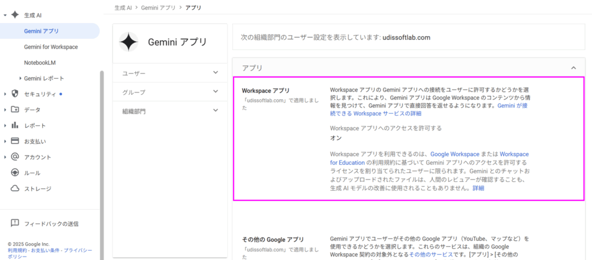Expand the 組織部門 panel chevron
This screenshot has height=260, width=592.
(216, 110)
